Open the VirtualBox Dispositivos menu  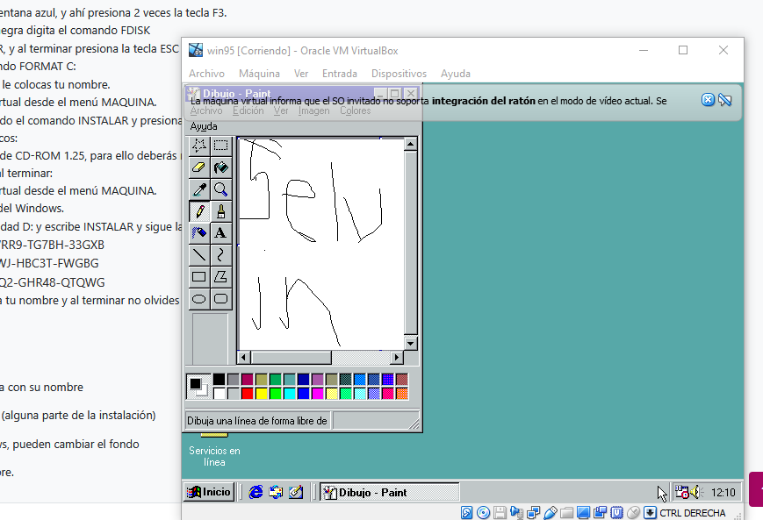click(x=399, y=74)
